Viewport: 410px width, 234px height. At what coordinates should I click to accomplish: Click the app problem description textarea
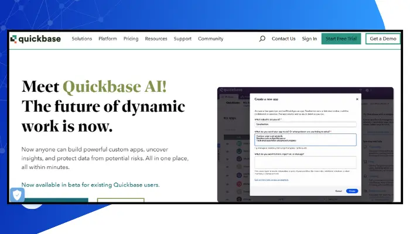pyautogui.click(x=305, y=140)
